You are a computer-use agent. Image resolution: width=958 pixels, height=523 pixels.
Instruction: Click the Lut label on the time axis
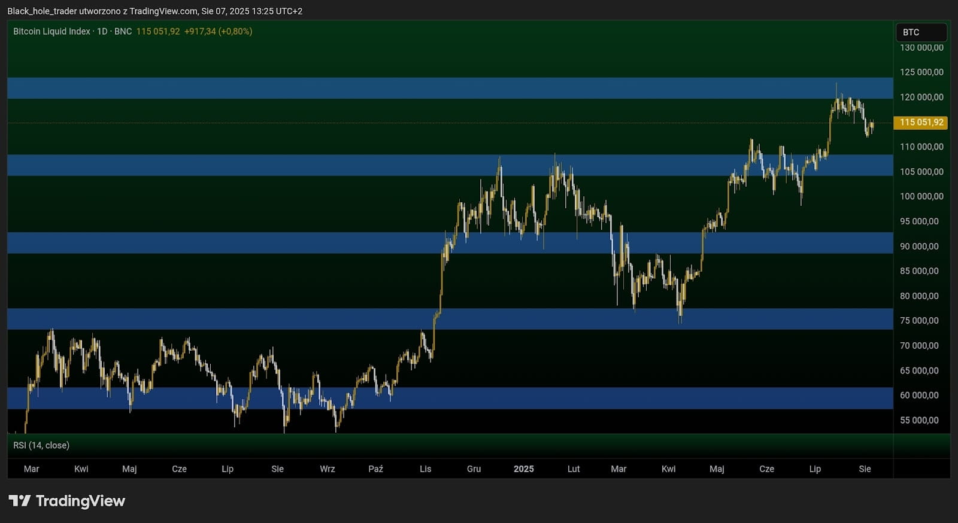574,469
